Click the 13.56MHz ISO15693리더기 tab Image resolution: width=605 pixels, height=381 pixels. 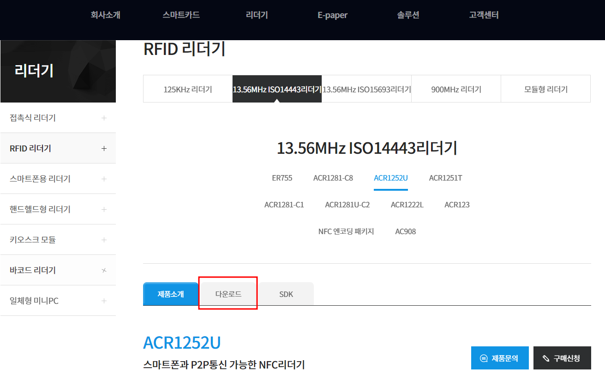click(x=366, y=89)
